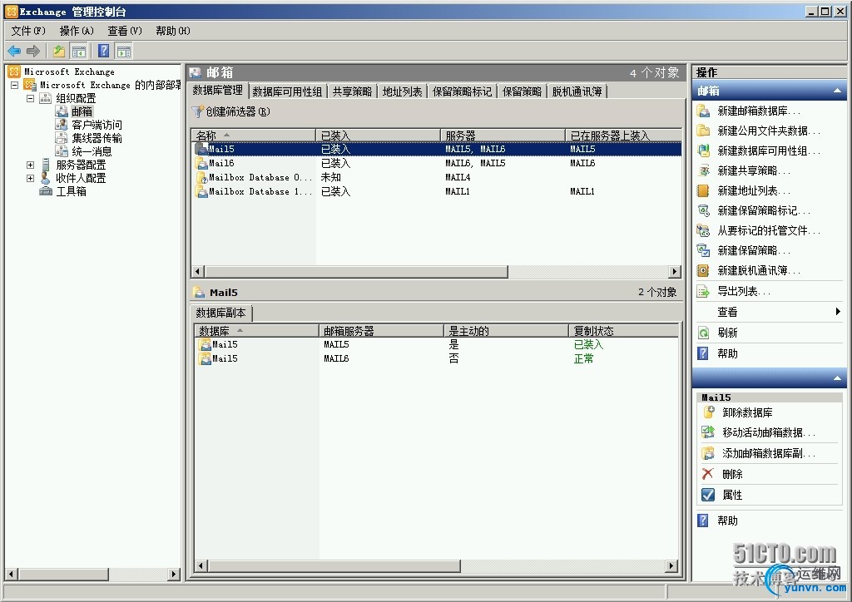
Task: Select 集线器传输 in the tree
Action: click(x=97, y=138)
